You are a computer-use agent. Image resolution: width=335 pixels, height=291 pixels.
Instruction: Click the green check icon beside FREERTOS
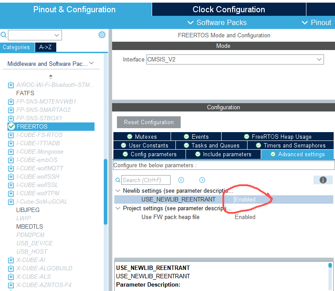tap(11, 126)
